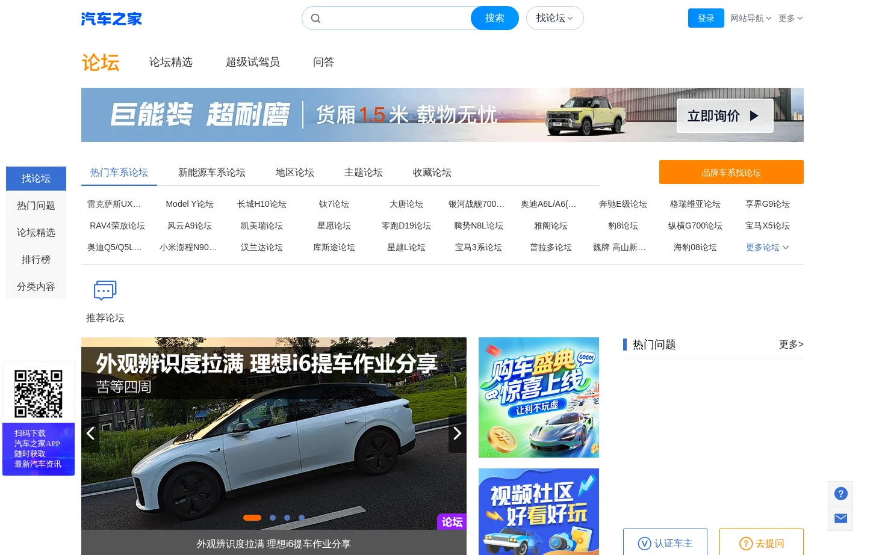Select 排行榜 in left sidebar
This screenshot has height=555, width=885.
click(36, 260)
